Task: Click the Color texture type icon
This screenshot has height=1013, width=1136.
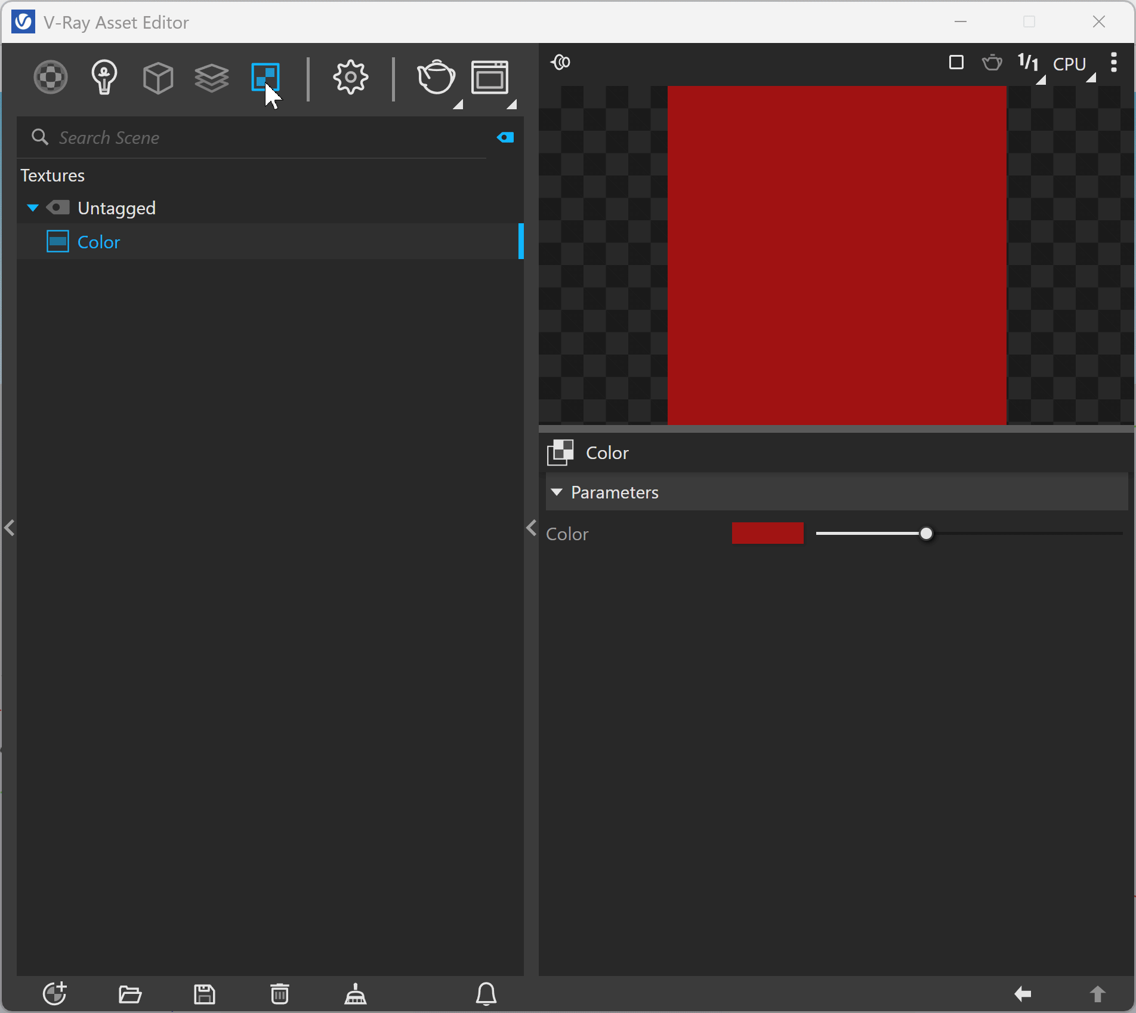Action: pyautogui.click(x=560, y=452)
